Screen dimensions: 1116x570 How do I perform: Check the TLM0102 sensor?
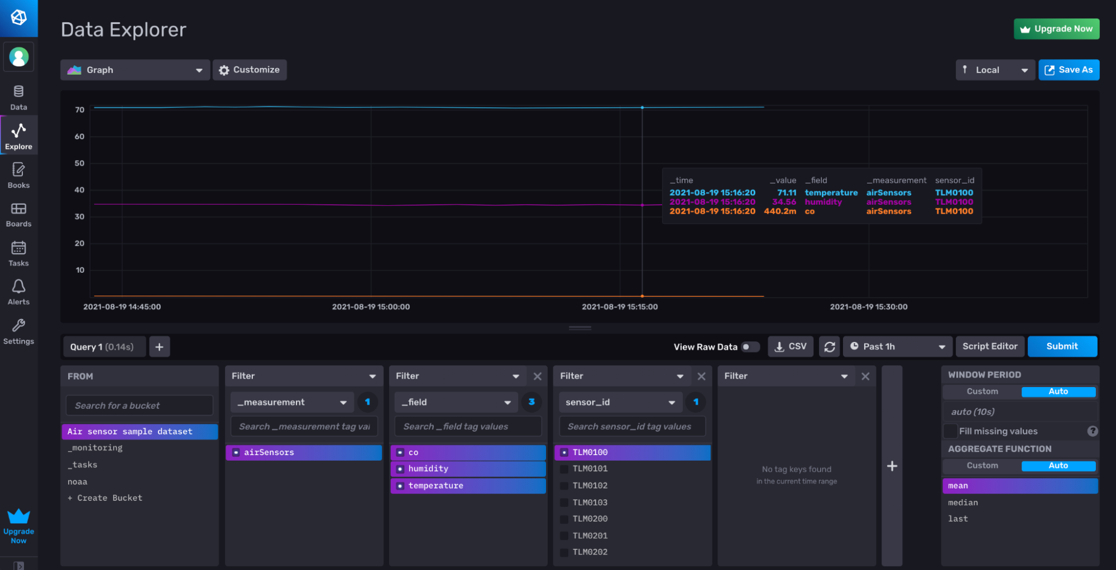click(x=564, y=486)
